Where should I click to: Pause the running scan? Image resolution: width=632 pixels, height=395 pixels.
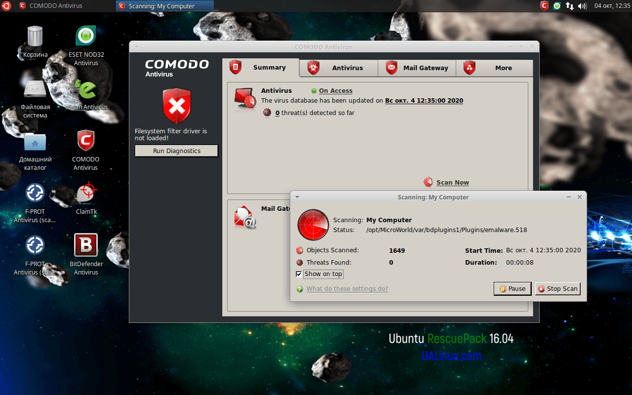pos(513,289)
